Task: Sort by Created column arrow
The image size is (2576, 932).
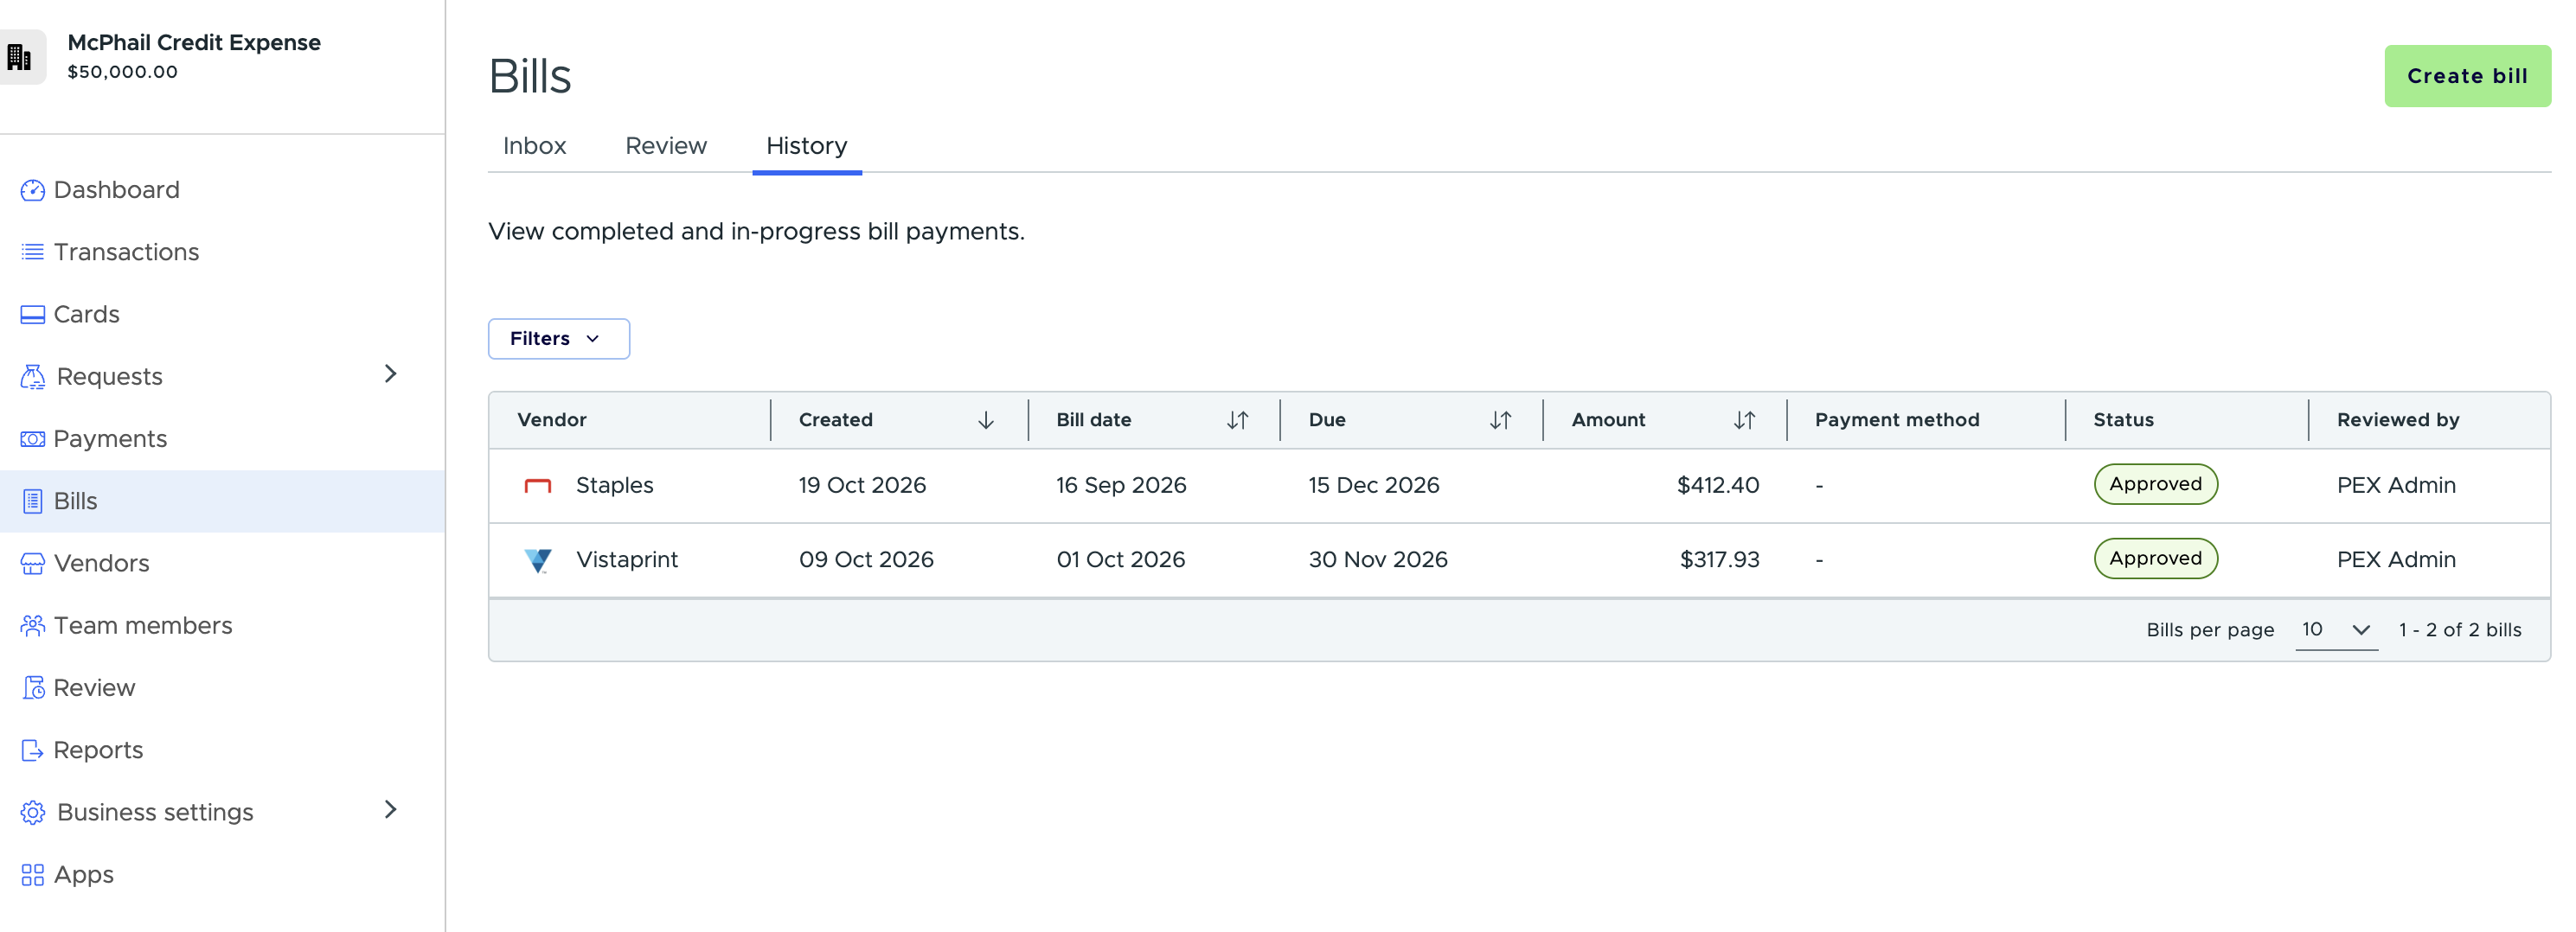Action: coord(986,420)
